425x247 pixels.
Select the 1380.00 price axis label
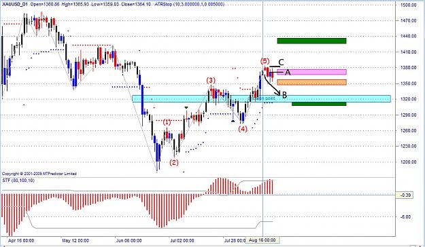408,67
